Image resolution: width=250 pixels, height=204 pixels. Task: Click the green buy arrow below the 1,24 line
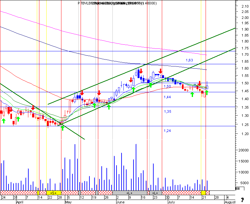(63, 128)
